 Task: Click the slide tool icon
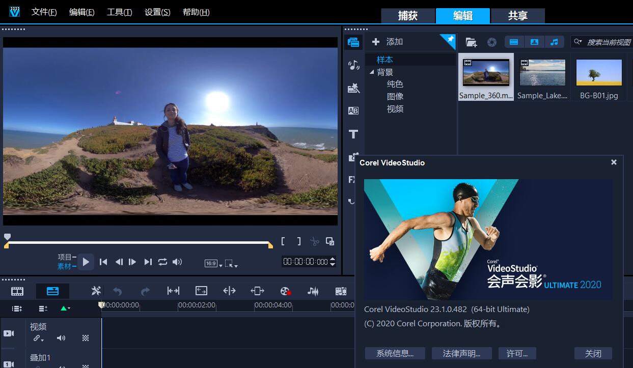[x=257, y=291]
